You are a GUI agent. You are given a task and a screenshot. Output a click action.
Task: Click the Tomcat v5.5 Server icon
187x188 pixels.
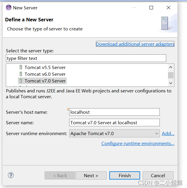21,67
